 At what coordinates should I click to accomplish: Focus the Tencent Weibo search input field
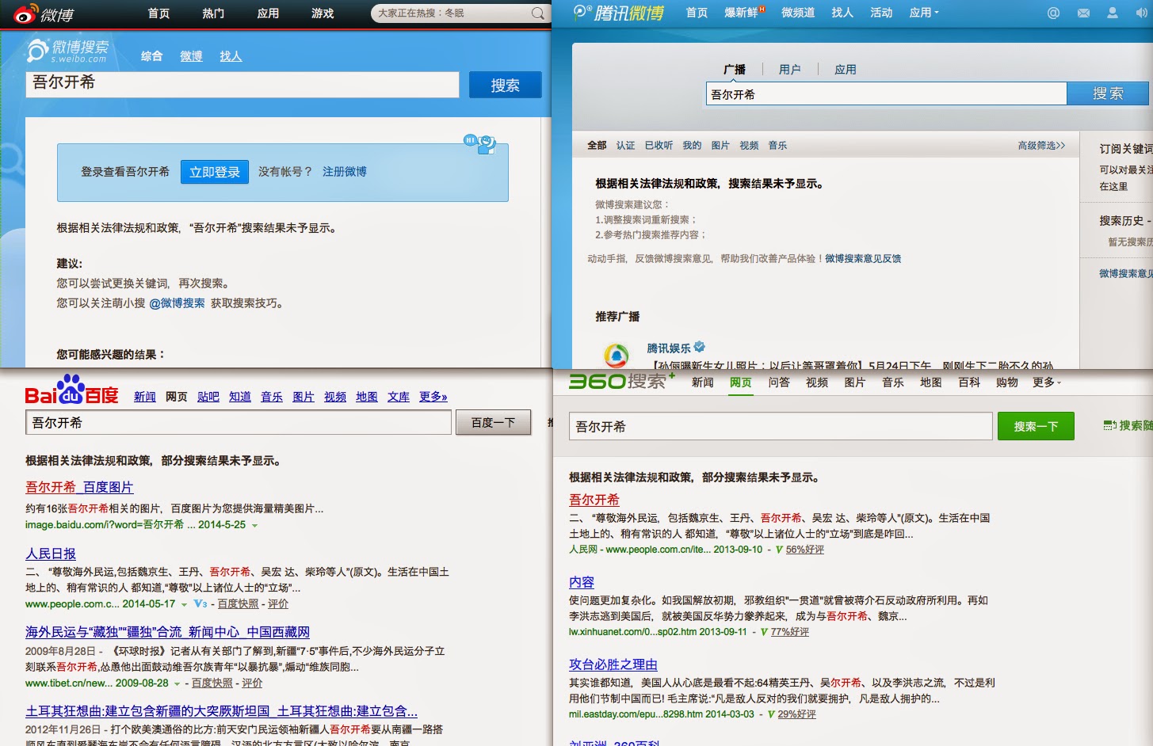tap(887, 94)
